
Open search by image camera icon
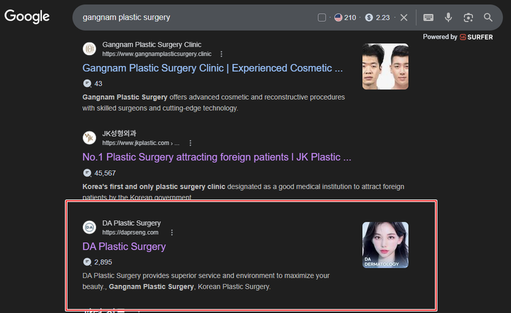coord(468,17)
